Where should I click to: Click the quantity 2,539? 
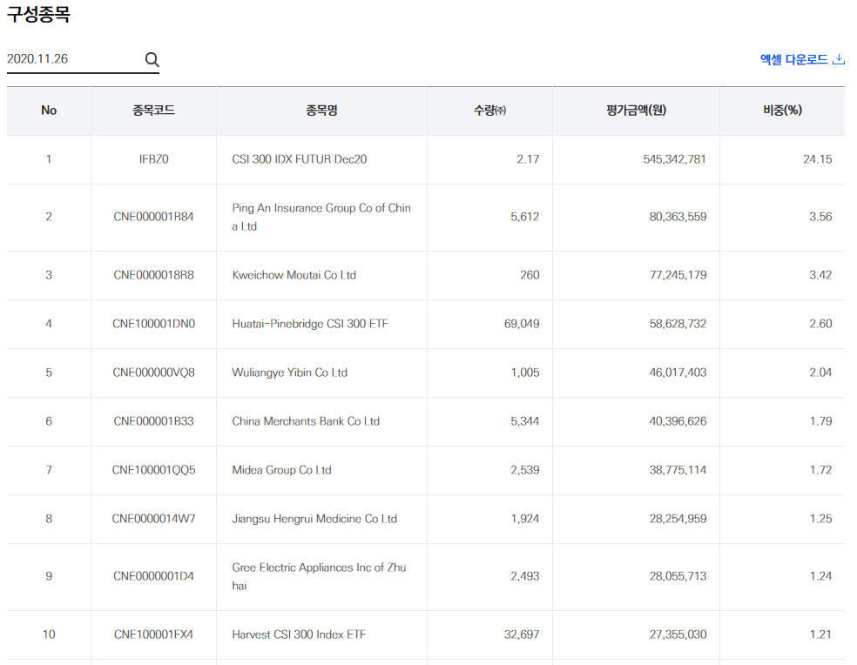[x=524, y=469]
